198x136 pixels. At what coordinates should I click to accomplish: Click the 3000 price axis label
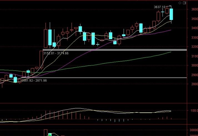[195, 66]
